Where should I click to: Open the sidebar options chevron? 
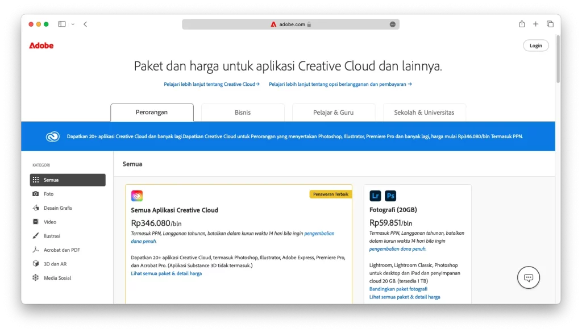73,24
